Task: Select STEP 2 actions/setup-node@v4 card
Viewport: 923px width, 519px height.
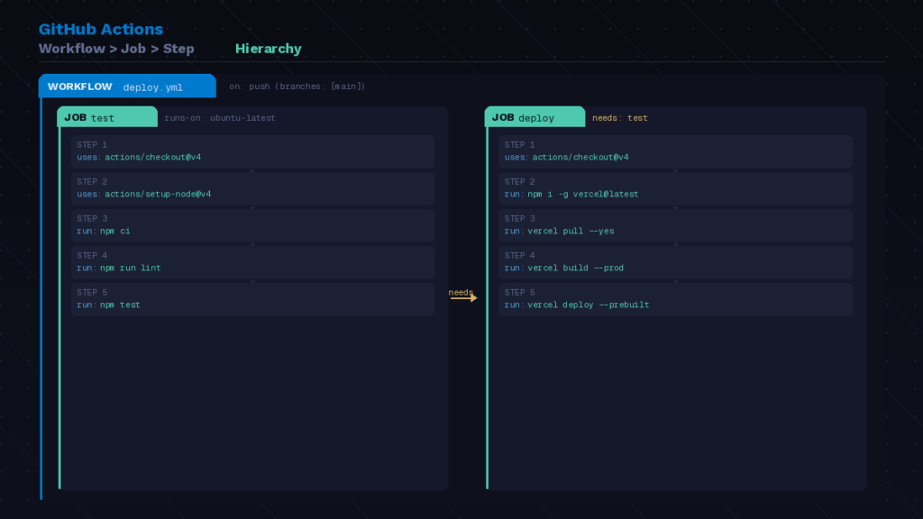Action: pos(252,187)
